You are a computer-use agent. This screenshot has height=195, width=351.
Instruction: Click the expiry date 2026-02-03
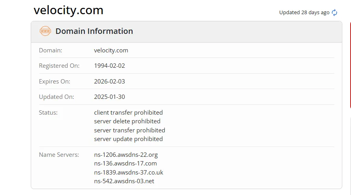(x=110, y=82)
